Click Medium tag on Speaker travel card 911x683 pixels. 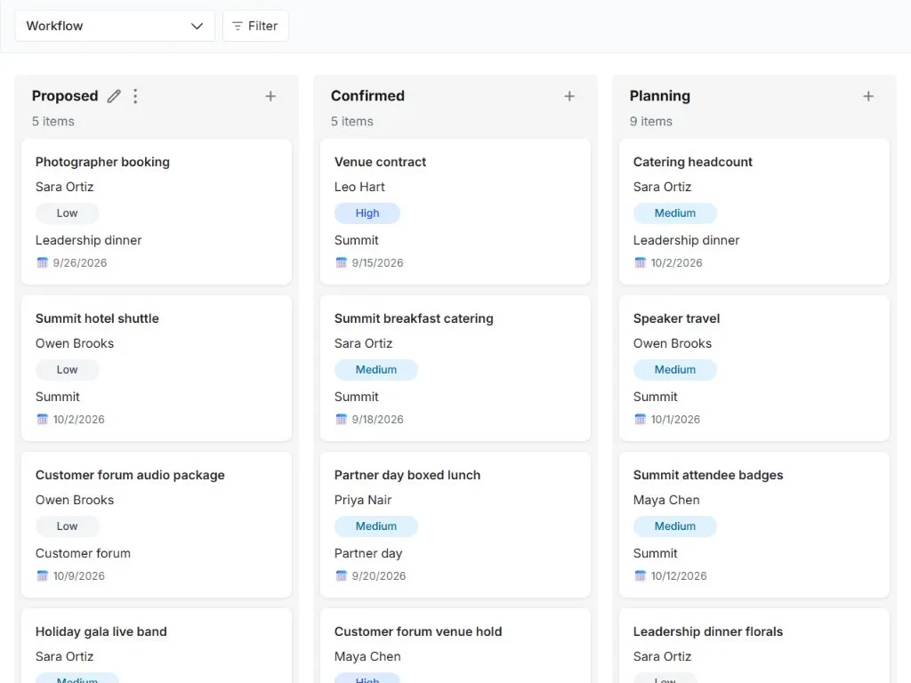pos(674,369)
